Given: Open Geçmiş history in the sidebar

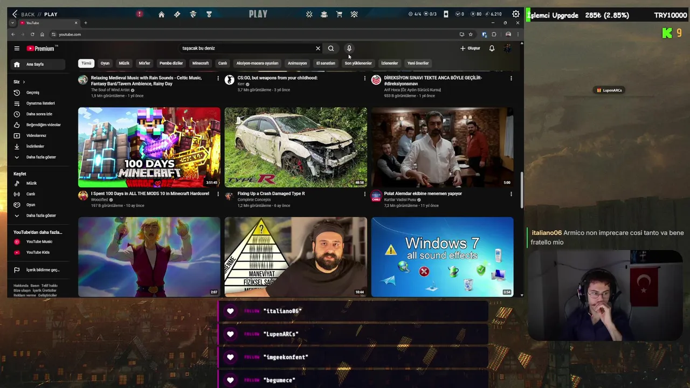Looking at the screenshot, I should (x=33, y=93).
